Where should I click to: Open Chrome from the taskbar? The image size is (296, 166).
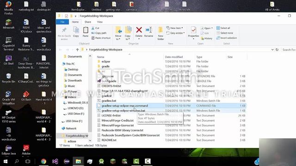(x=43, y=161)
